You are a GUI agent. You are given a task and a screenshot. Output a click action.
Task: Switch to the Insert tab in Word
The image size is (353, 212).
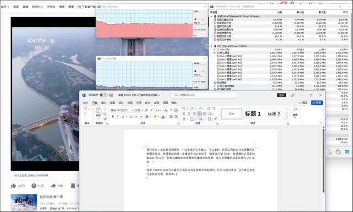tap(103, 103)
